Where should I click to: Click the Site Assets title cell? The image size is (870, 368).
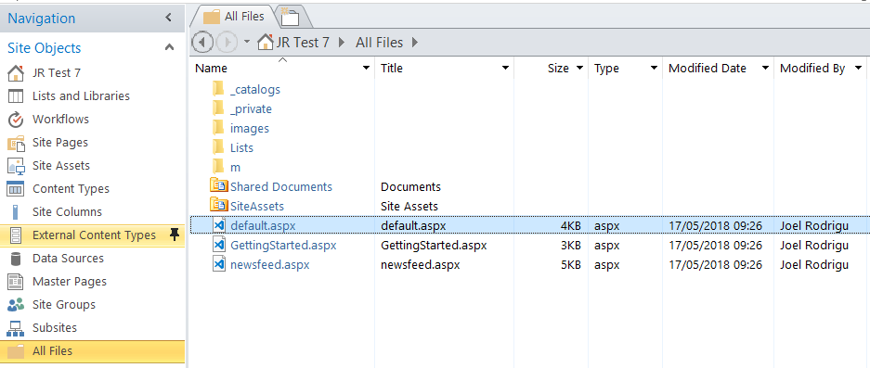(x=409, y=206)
